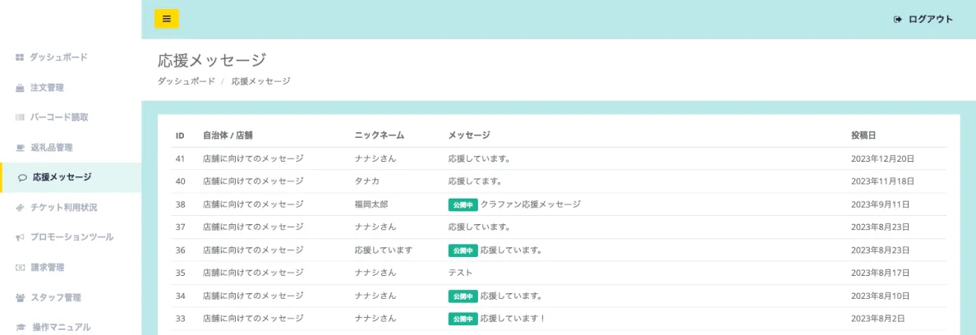Click the logout arrow icon
The height and width of the screenshot is (335, 976).
[x=898, y=20]
